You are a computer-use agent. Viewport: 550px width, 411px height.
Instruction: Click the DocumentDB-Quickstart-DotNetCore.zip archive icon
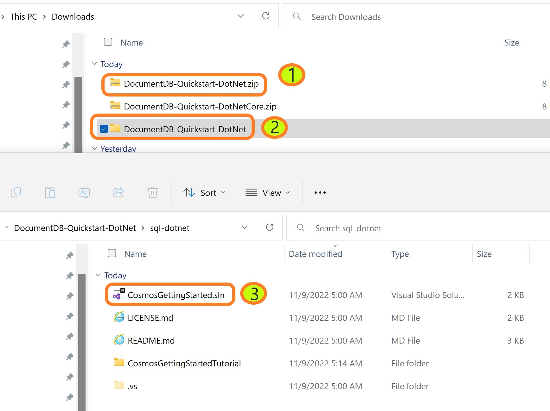pos(115,105)
